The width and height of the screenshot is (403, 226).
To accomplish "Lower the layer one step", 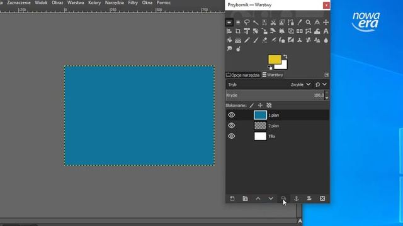I will pyautogui.click(x=271, y=198).
